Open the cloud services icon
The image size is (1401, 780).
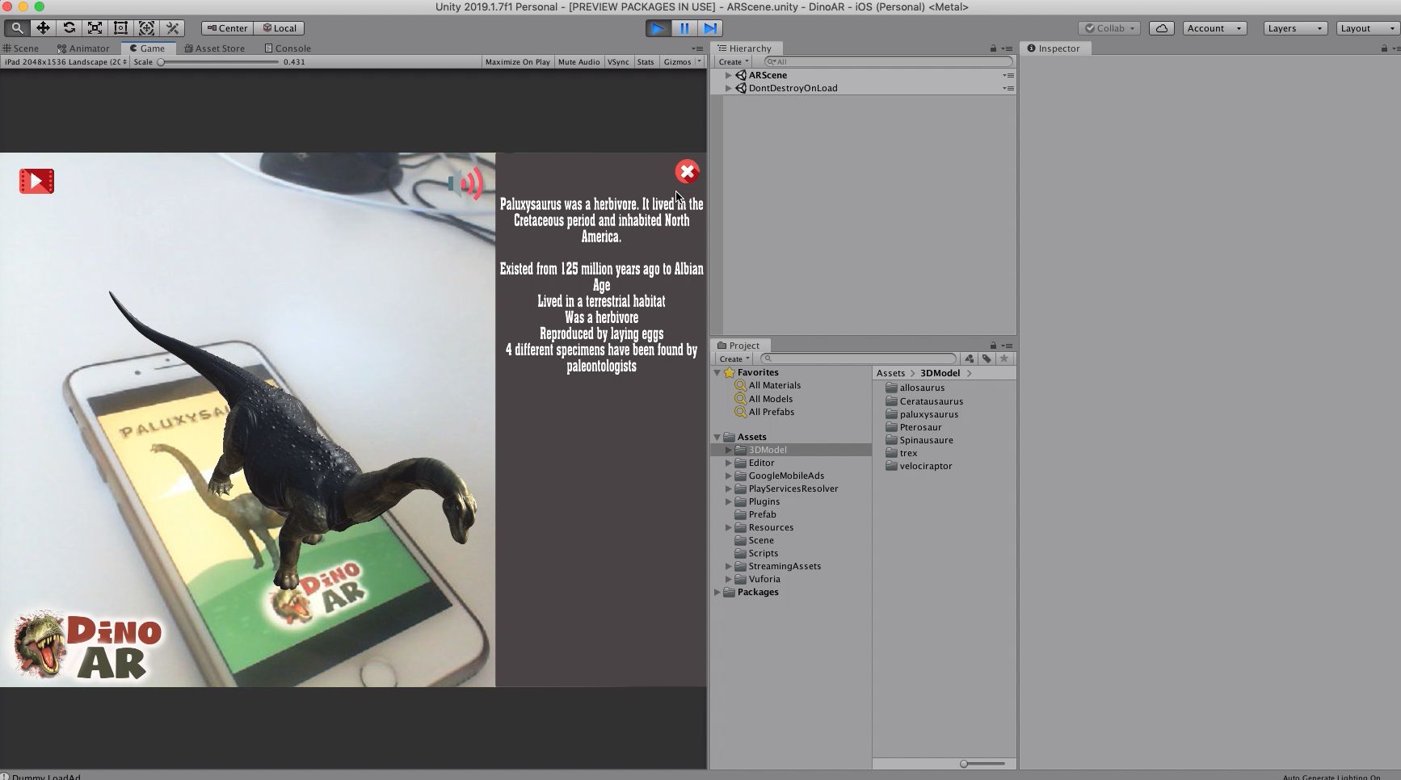1161,28
